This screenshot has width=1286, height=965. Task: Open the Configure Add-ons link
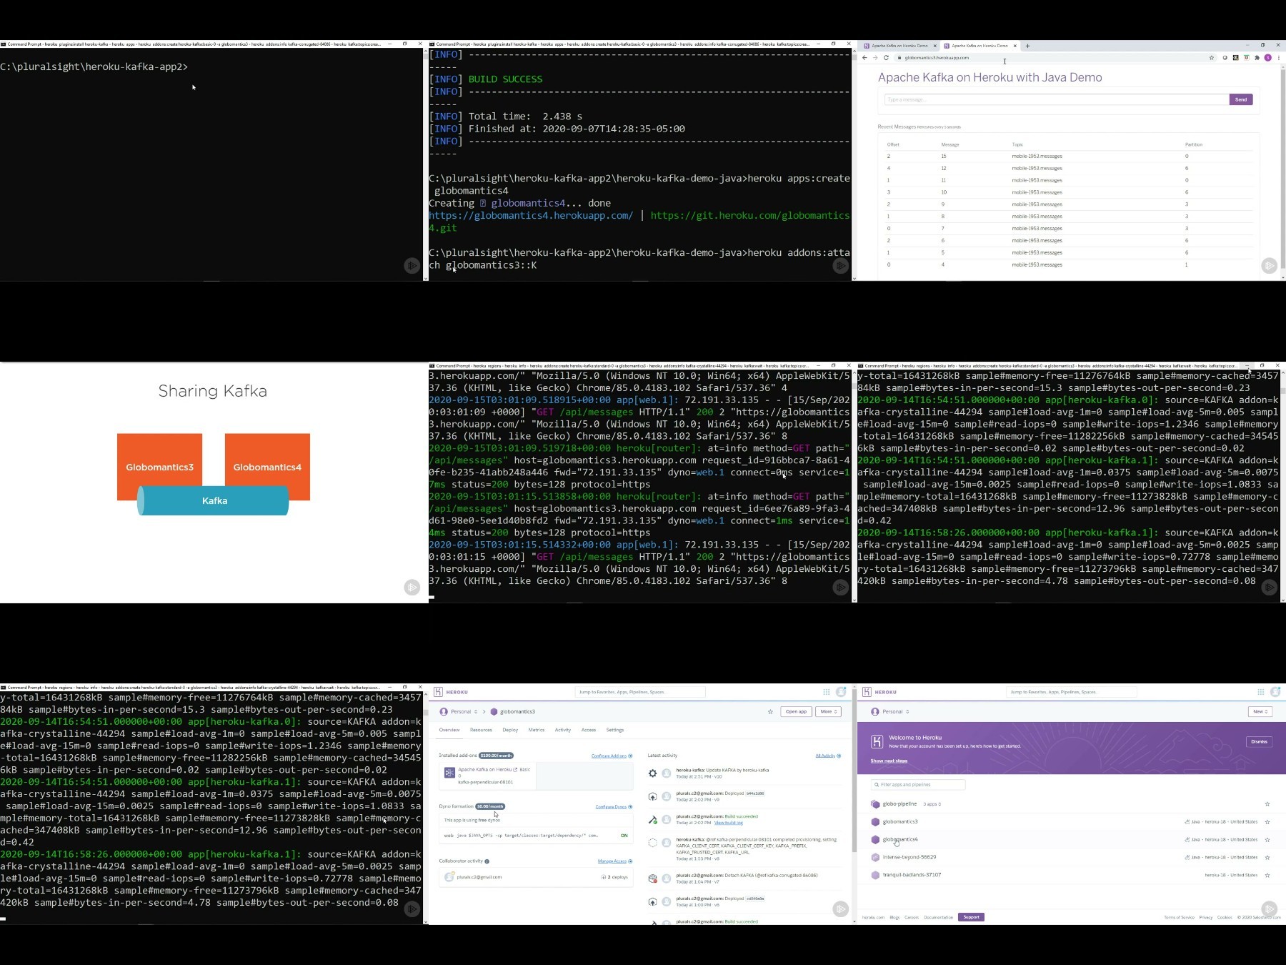tap(612, 756)
